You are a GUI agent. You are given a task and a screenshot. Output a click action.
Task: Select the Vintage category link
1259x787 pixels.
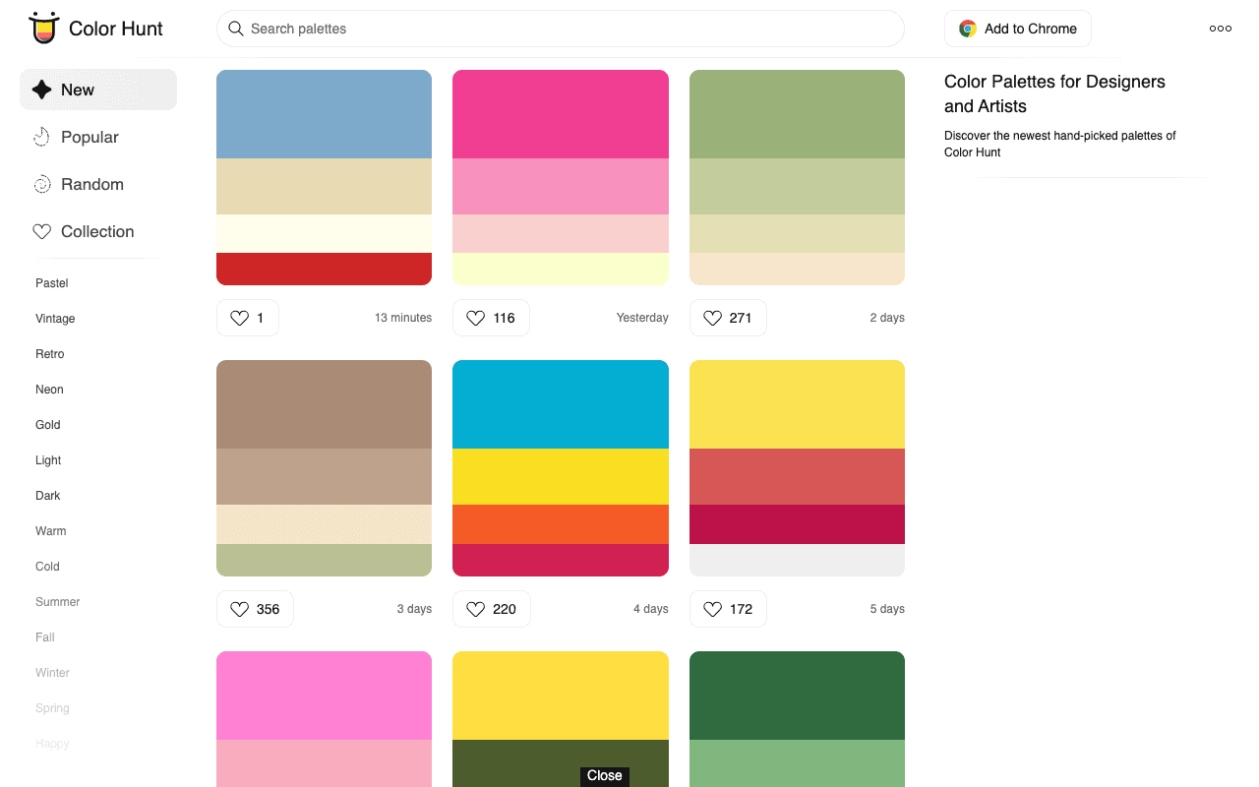pyautogui.click(x=55, y=319)
